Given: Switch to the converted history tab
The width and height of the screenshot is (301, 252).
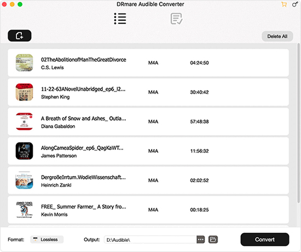Looking at the screenshot, I should point(176,19).
